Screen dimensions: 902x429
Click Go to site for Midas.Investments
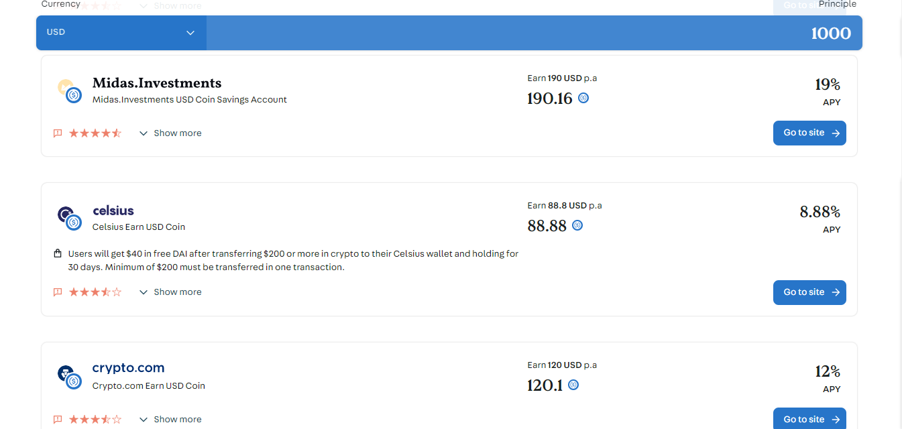pos(809,133)
